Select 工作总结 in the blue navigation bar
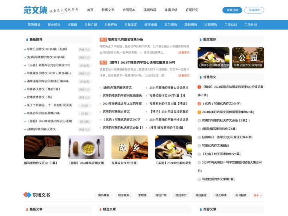 coord(231,25)
